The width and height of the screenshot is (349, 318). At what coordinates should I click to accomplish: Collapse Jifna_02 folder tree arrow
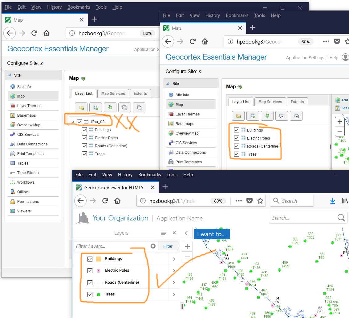click(73, 122)
